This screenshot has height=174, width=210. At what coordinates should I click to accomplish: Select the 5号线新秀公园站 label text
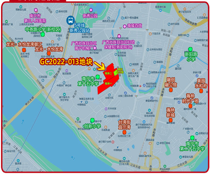point(81,28)
